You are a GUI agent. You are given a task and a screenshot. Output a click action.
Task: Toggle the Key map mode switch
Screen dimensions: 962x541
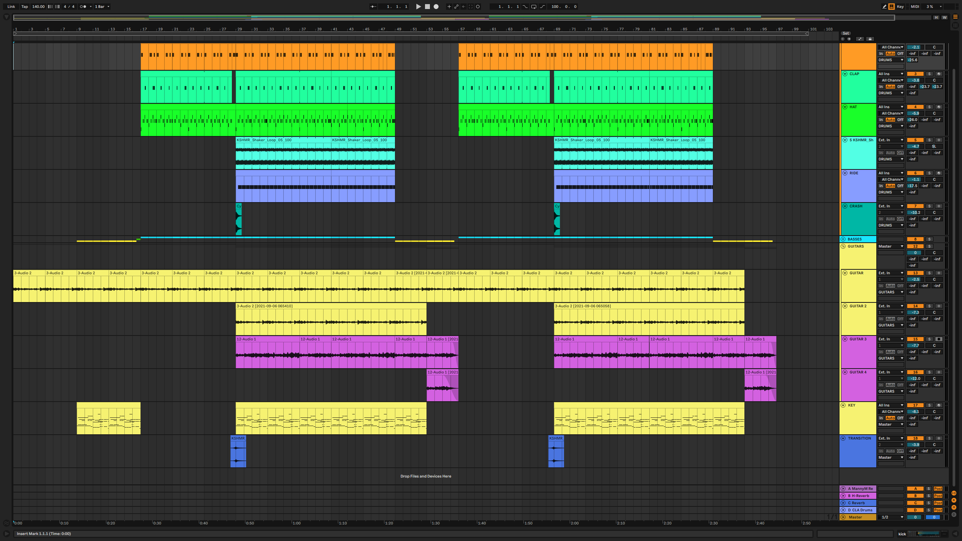pyautogui.click(x=900, y=6)
